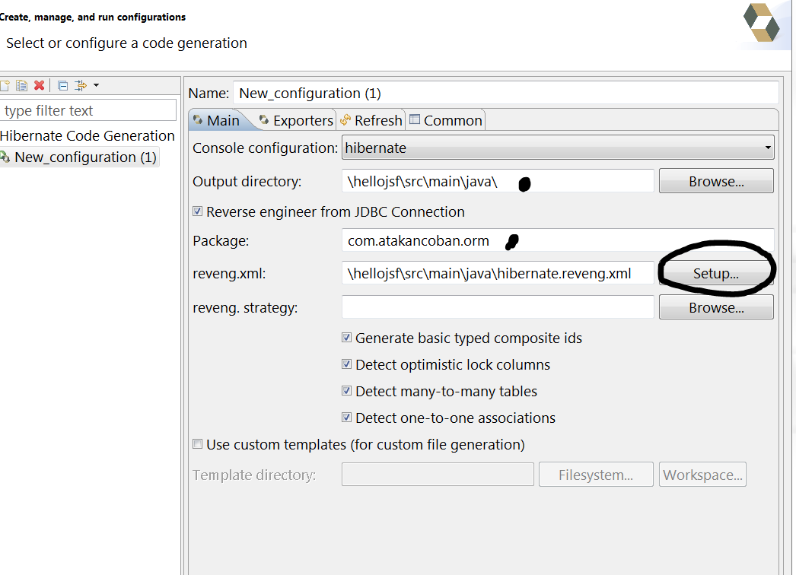
Task: Select New_configuration (1) in the tree
Action: point(80,157)
